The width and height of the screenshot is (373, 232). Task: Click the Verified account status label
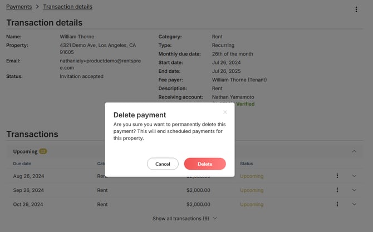pyautogui.click(x=246, y=104)
